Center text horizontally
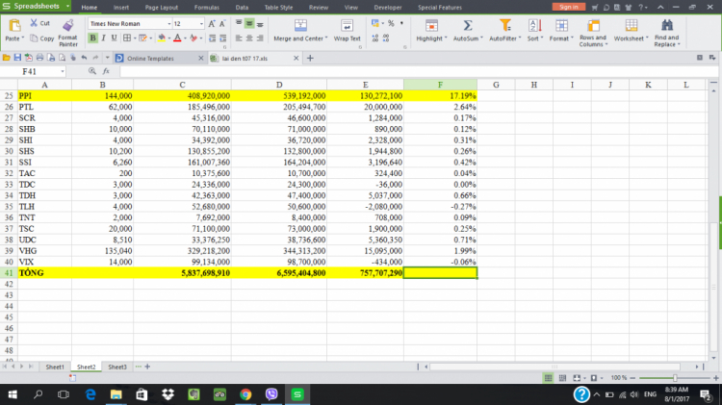Viewport: 722px width, 405px height. pyautogui.click(x=249, y=38)
